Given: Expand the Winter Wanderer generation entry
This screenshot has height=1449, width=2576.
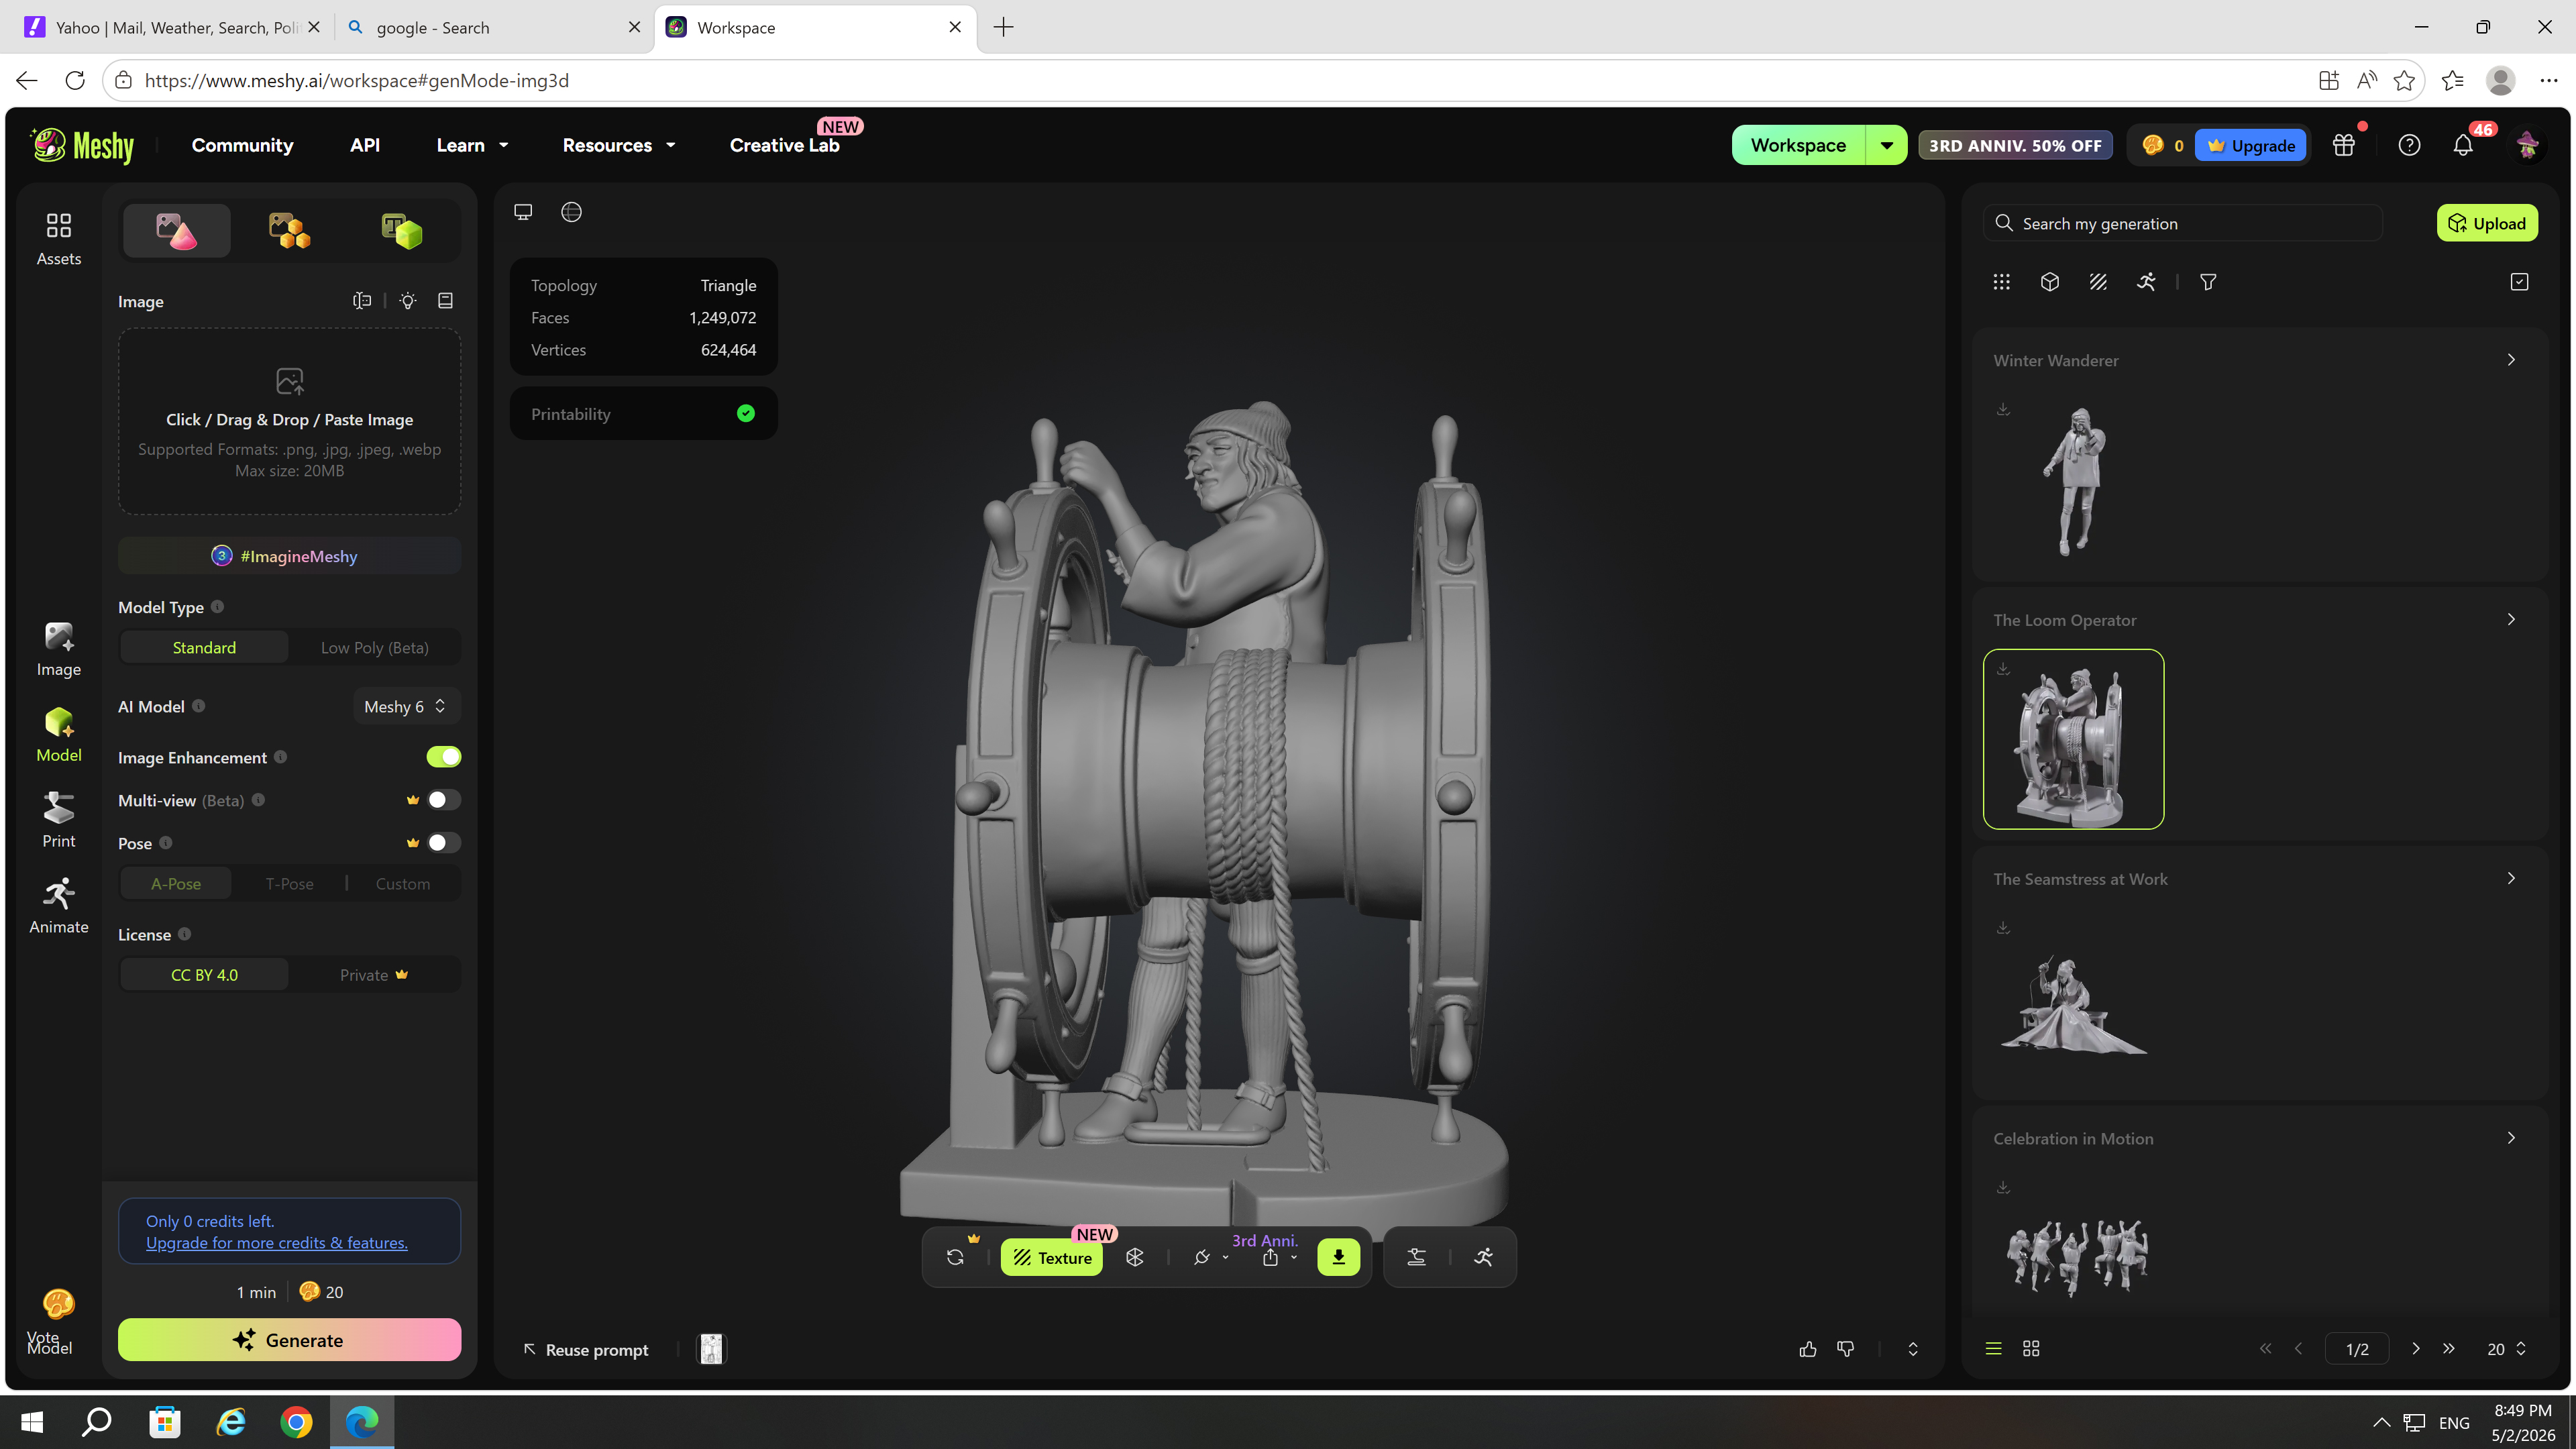Looking at the screenshot, I should point(2511,360).
